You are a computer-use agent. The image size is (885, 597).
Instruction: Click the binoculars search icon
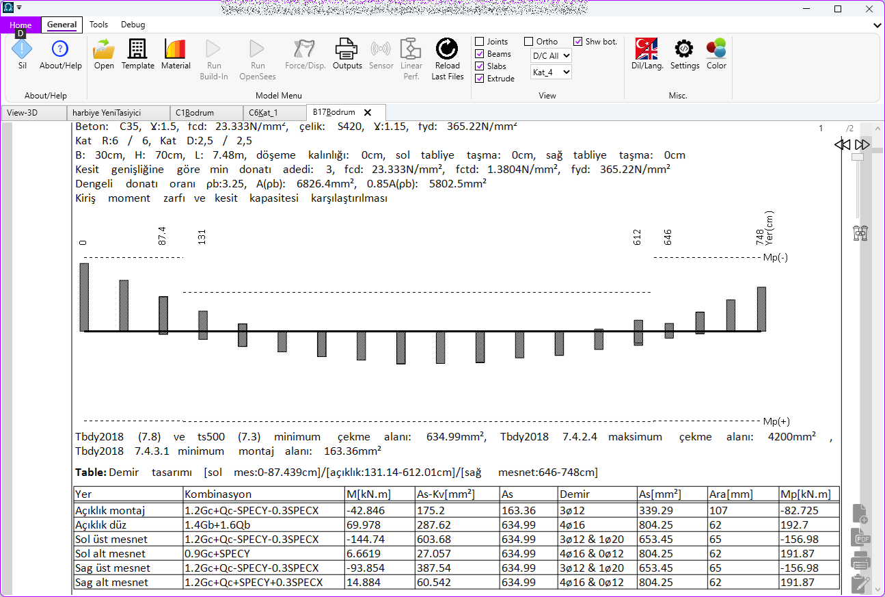click(860, 233)
